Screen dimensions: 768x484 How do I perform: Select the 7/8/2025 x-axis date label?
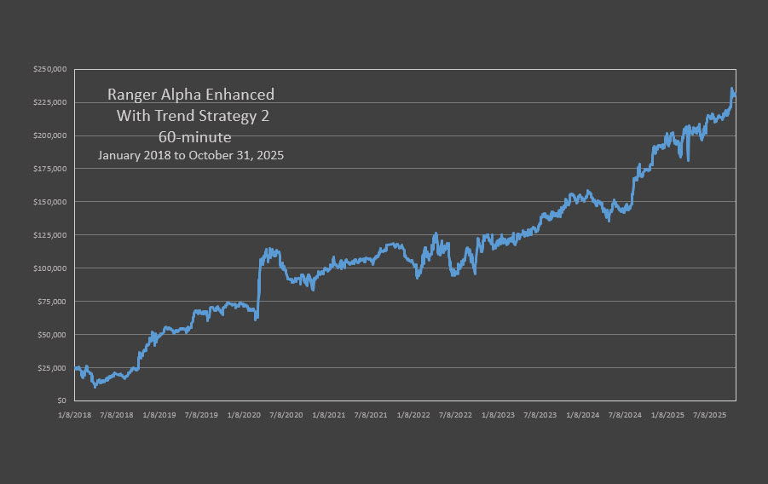pyautogui.click(x=710, y=415)
